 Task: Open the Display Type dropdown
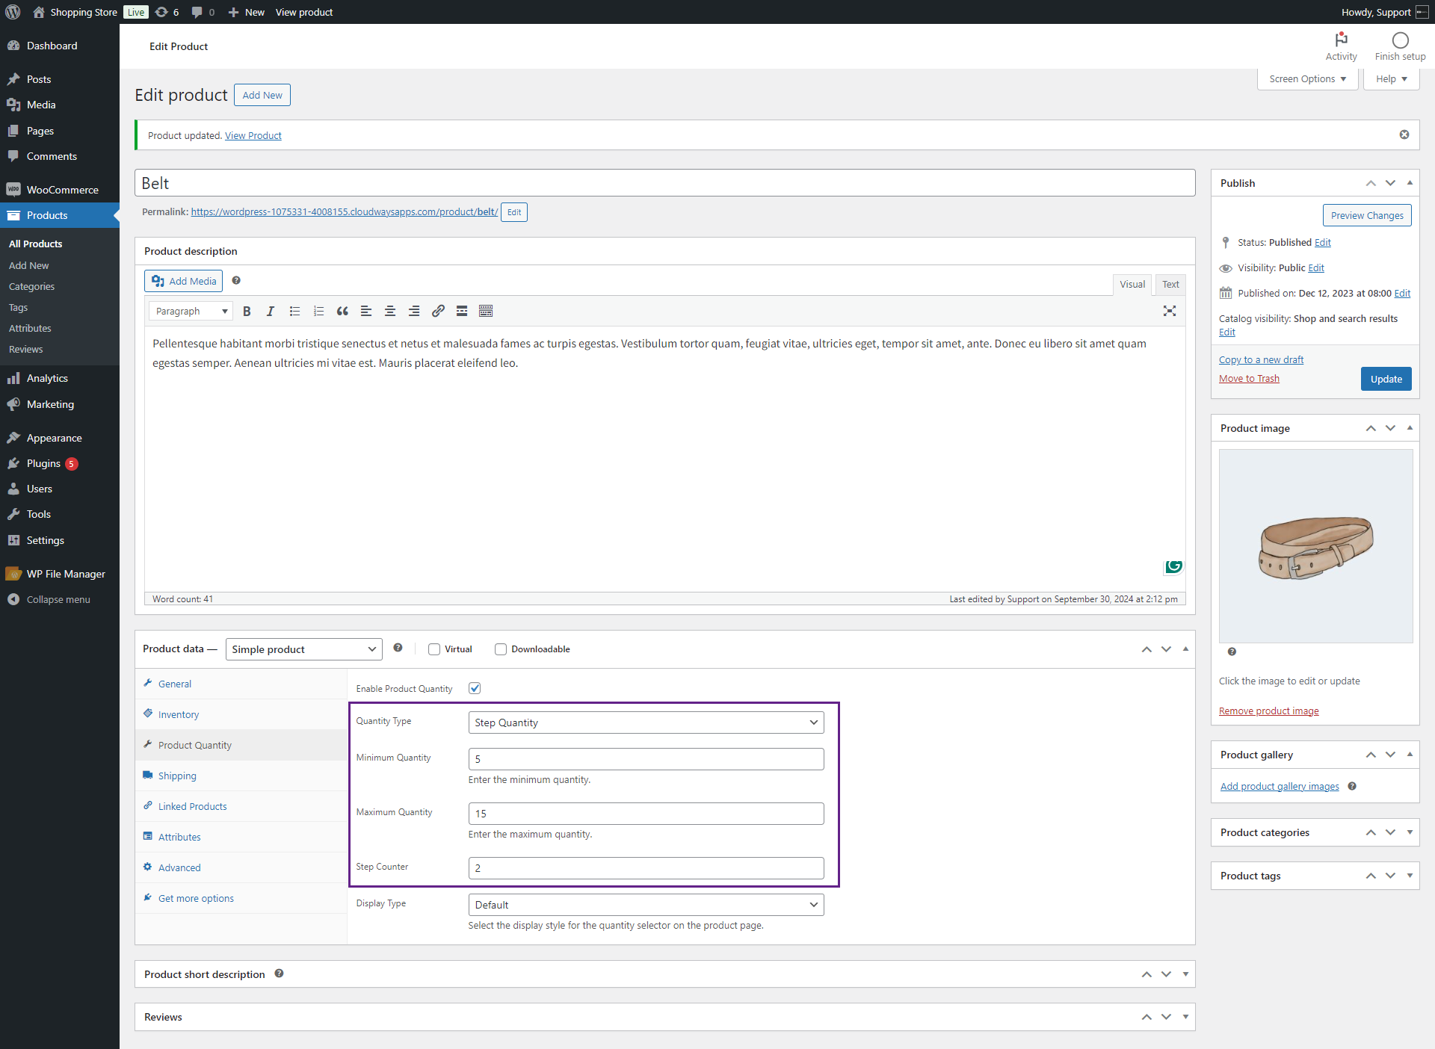click(x=646, y=905)
